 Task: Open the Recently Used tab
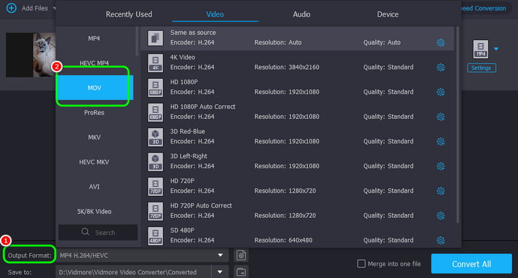coord(129,14)
